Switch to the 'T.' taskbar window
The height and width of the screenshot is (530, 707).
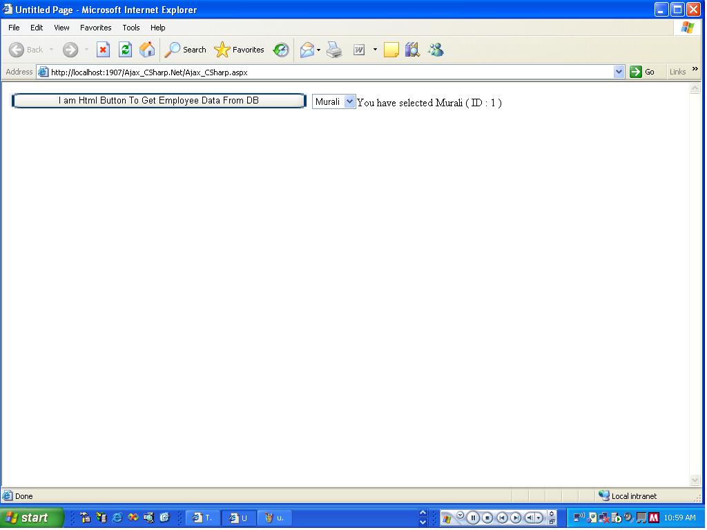(202, 518)
